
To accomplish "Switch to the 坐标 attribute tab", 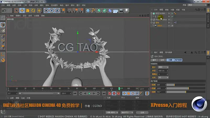I will point(162,60).
